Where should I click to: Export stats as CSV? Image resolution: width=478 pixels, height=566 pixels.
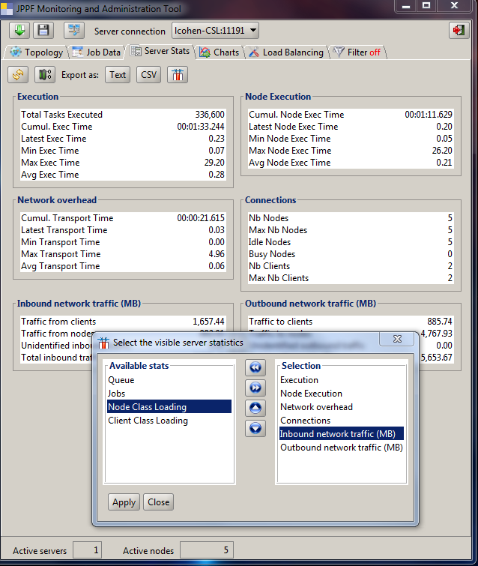[149, 75]
